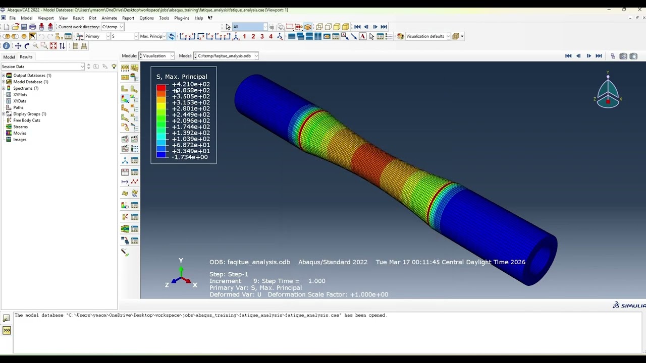Screen dimensions: 646x363
Task: Expand the Display Groups tree node
Action: [x=3, y=114]
